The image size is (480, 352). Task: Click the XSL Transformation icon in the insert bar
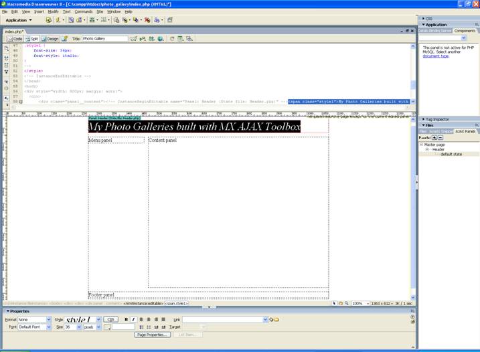point(170,20)
